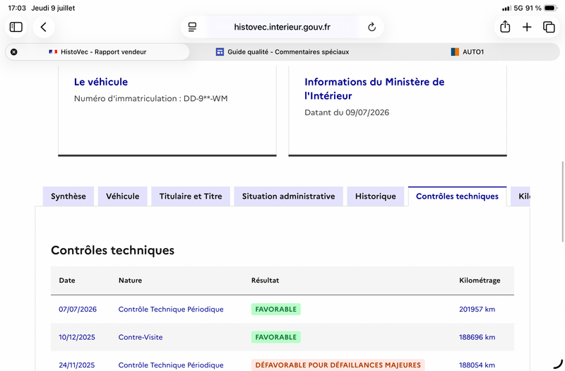Tap the Le véhicule card heading
The width and height of the screenshot is (565, 371).
(101, 82)
